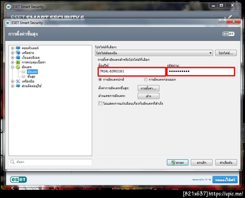Select เว็บและอีเมล in settings tree

[x=31, y=58]
